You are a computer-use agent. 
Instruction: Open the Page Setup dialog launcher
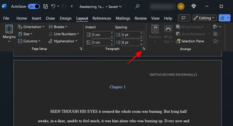81,49
